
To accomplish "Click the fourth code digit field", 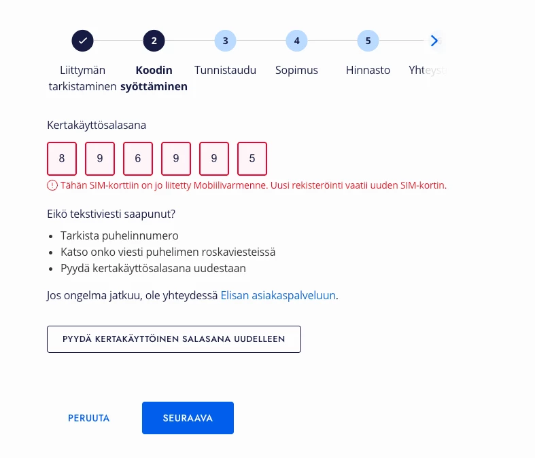I will (x=176, y=159).
